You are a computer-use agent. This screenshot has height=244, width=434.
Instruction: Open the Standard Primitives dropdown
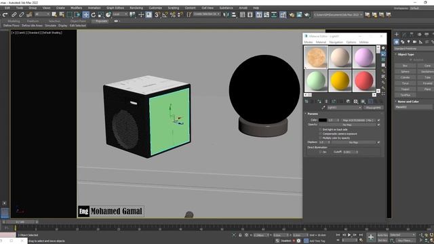click(414, 49)
